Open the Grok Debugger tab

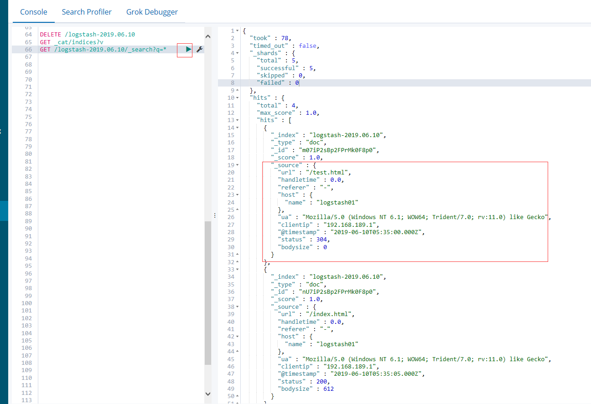click(152, 12)
